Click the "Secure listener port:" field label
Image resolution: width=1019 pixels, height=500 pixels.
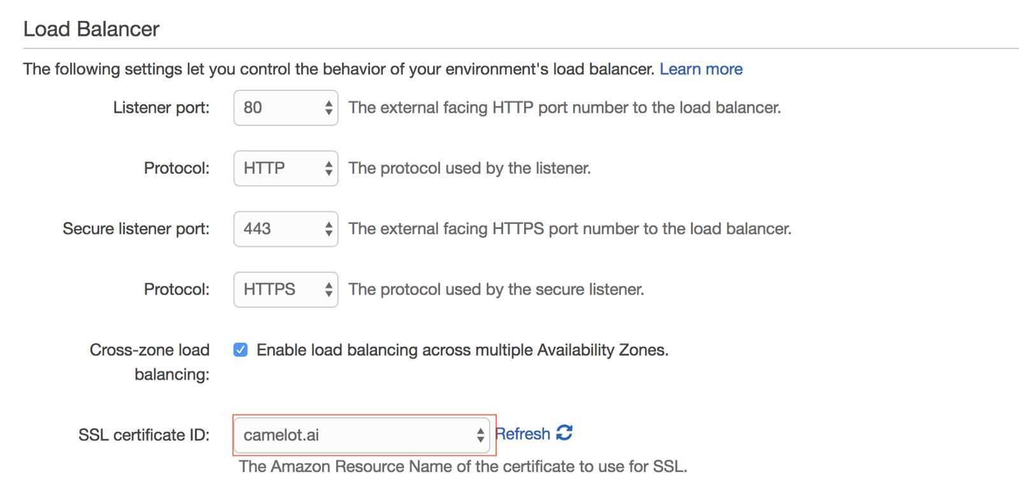[136, 229]
